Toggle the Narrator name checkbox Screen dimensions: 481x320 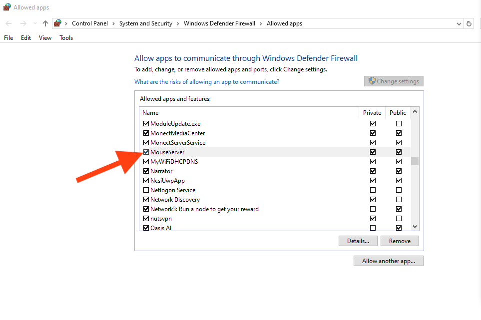click(x=146, y=171)
